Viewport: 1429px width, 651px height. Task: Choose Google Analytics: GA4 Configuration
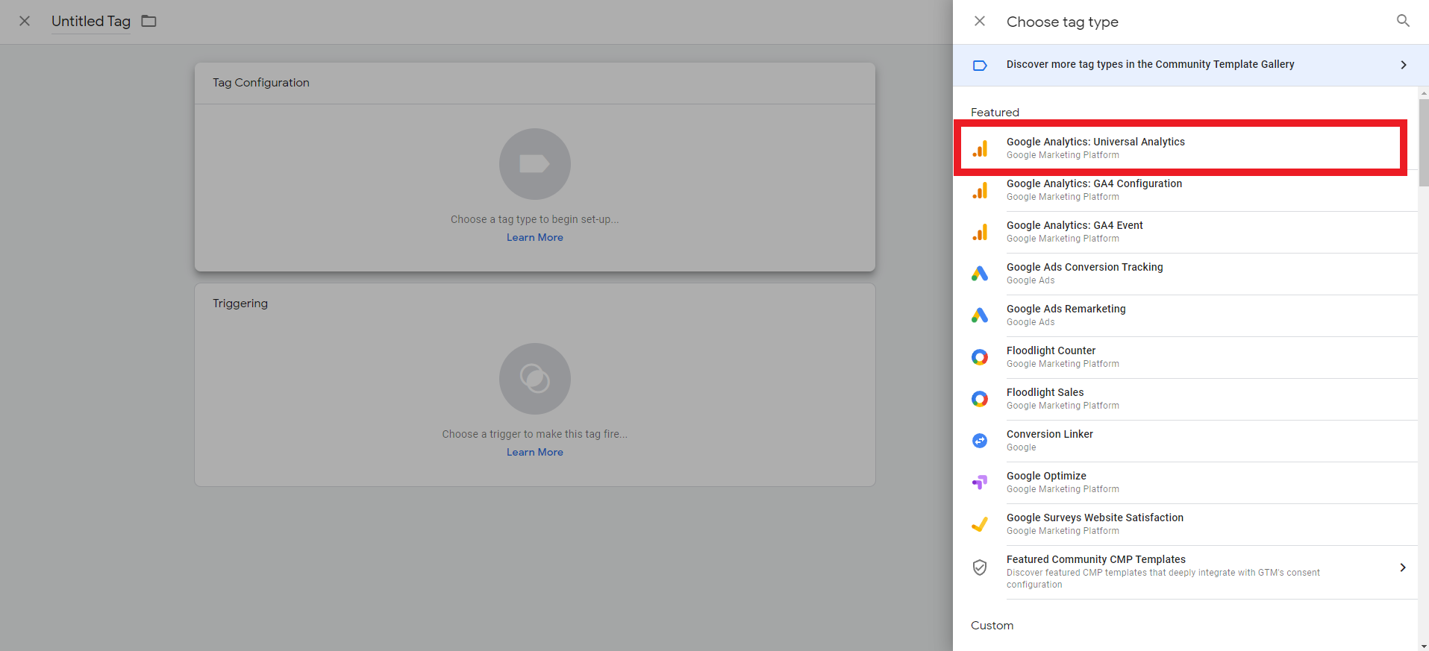tap(1094, 189)
